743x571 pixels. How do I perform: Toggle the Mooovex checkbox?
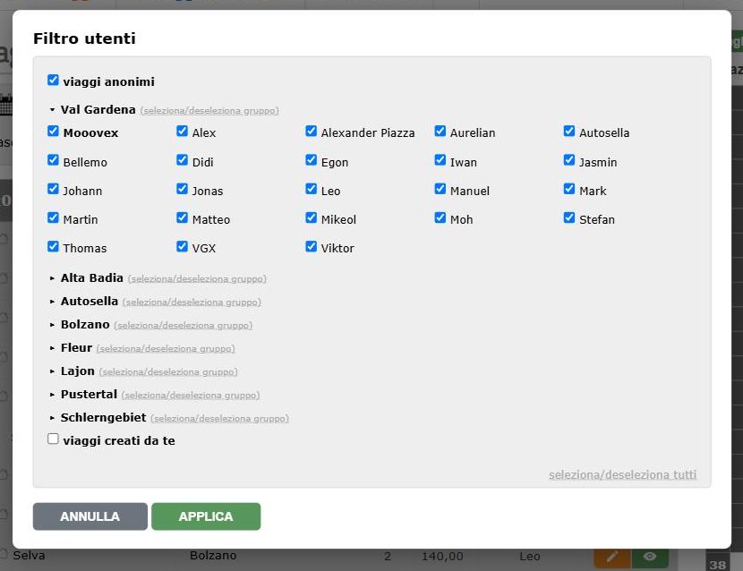click(53, 132)
